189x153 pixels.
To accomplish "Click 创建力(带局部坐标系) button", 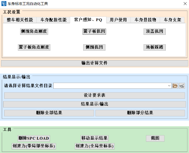I will pos(34,146).
